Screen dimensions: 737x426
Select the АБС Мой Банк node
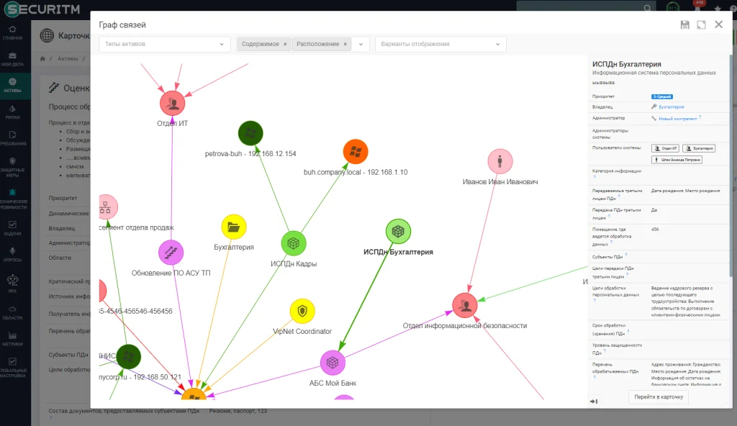(x=333, y=363)
